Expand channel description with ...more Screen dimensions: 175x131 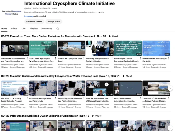coord(101,12)
